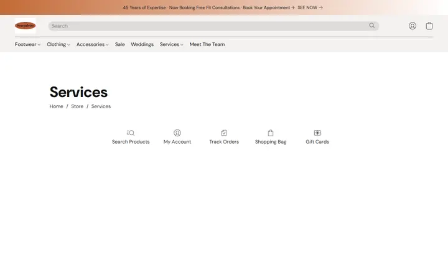Viewport: 448px width, 280px height.
Task: Click '45 Years of Expertise' banner text
Action: click(x=144, y=7)
